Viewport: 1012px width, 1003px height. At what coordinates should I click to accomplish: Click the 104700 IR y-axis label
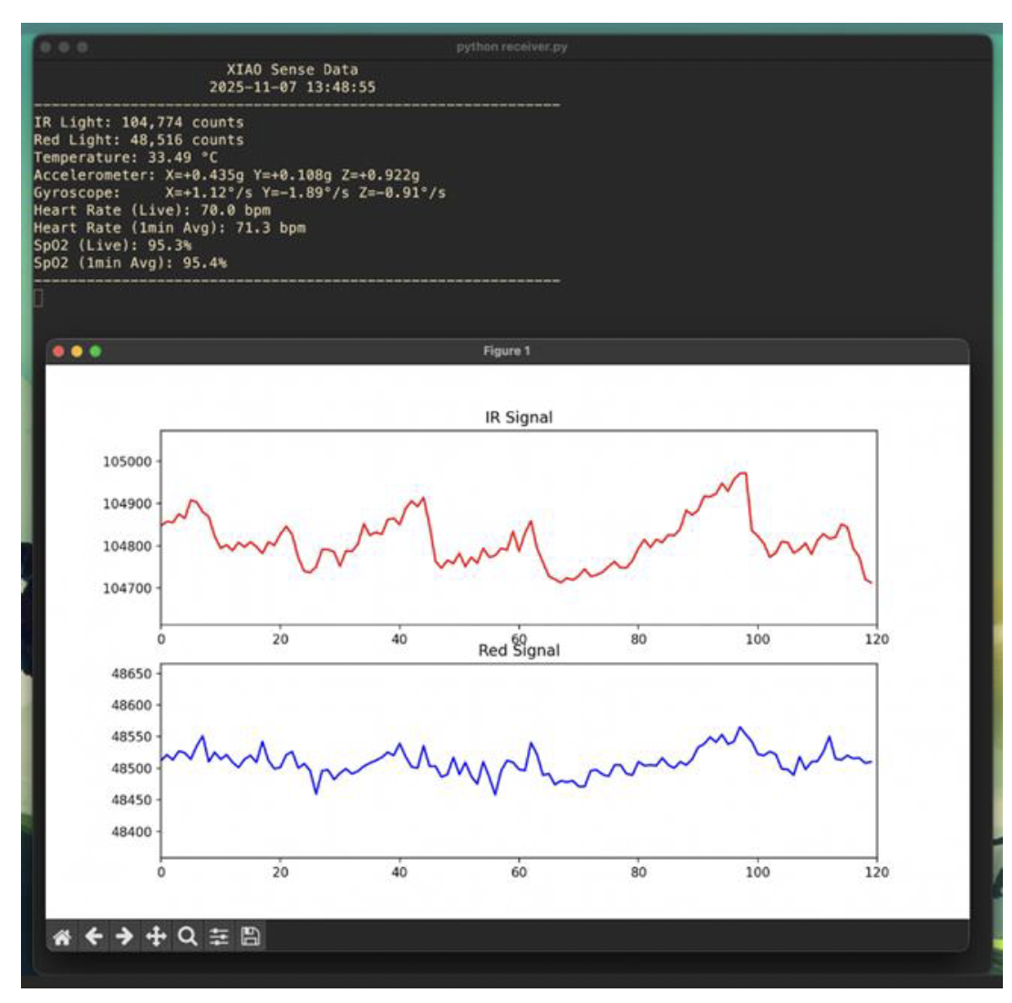coord(127,588)
